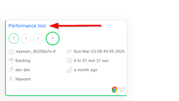
Task: Click the robot icon beside nayeem_8b258a7e-0
Action: pos(11,52)
